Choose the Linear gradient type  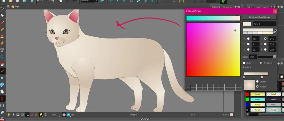257,82
